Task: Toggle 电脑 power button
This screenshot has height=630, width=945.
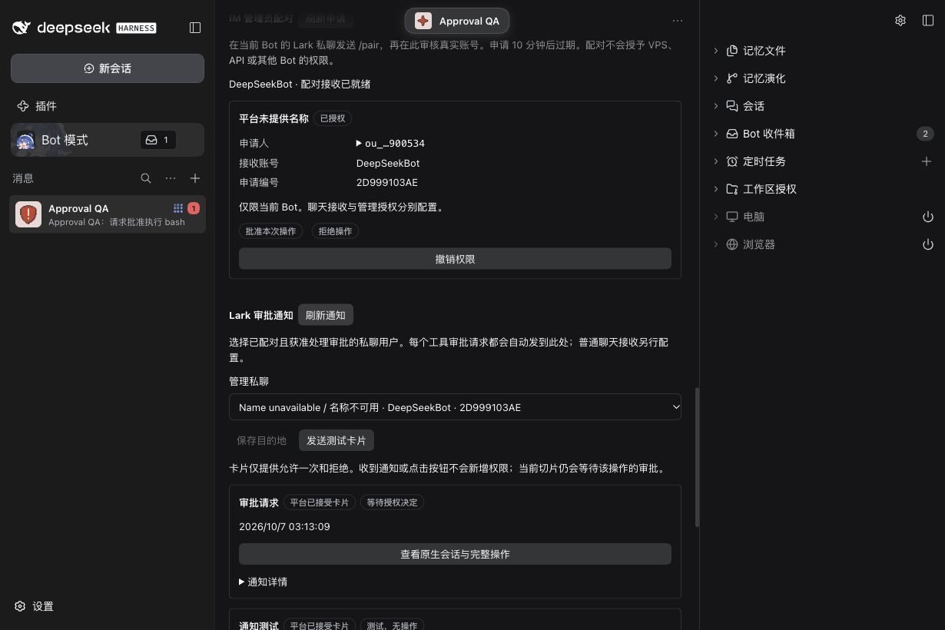Action: (x=928, y=217)
